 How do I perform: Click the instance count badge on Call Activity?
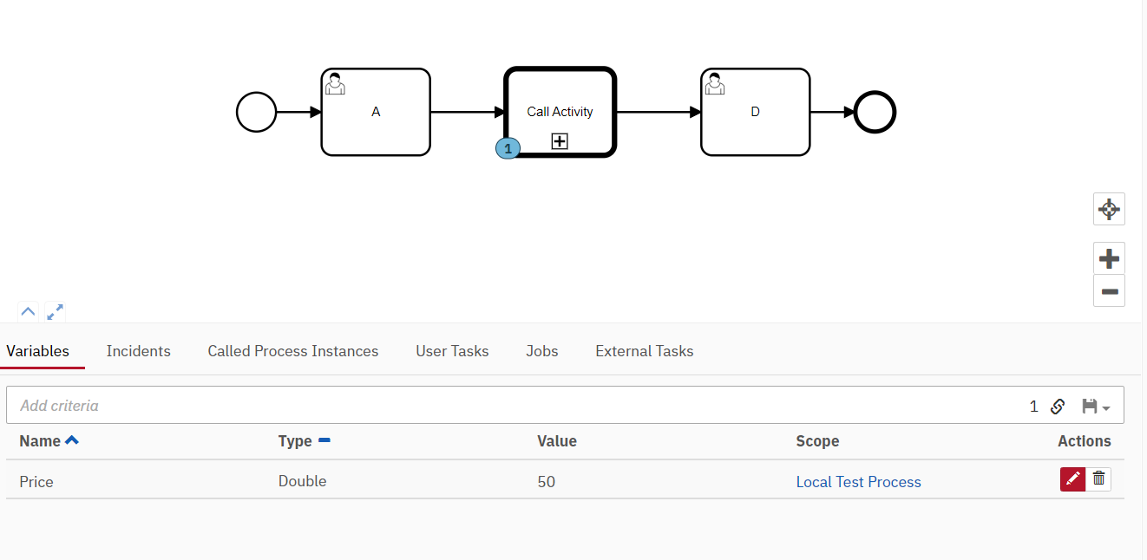508,148
